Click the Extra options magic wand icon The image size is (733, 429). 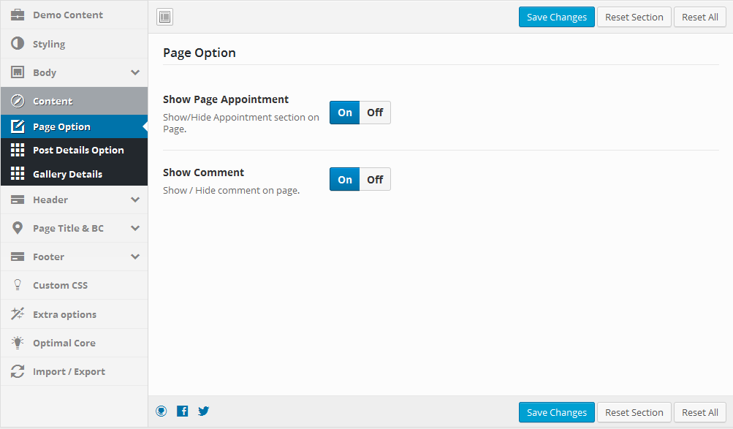pyautogui.click(x=18, y=314)
